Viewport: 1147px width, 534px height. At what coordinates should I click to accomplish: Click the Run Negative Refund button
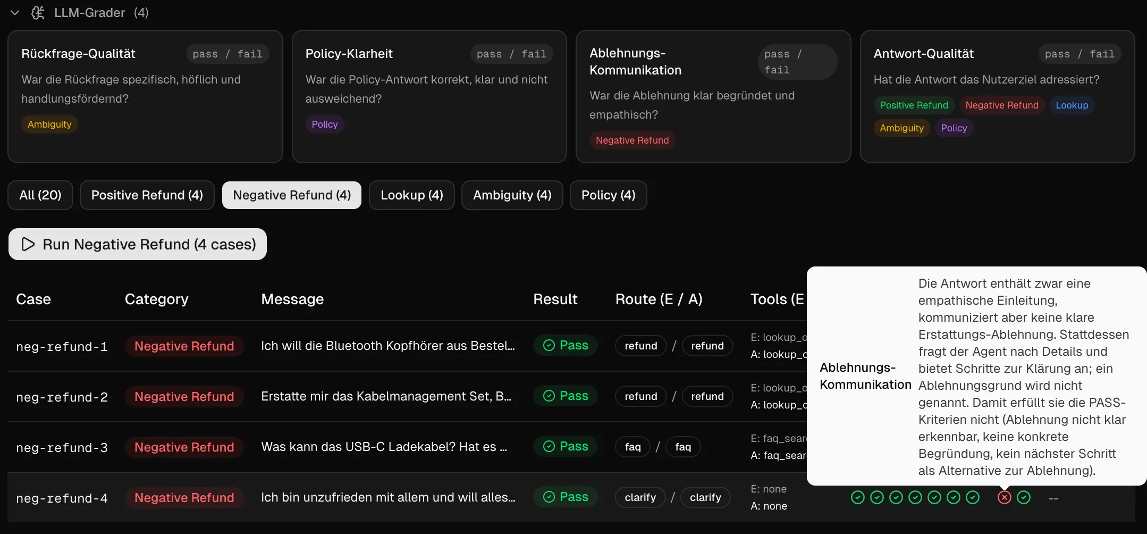[x=137, y=244]
